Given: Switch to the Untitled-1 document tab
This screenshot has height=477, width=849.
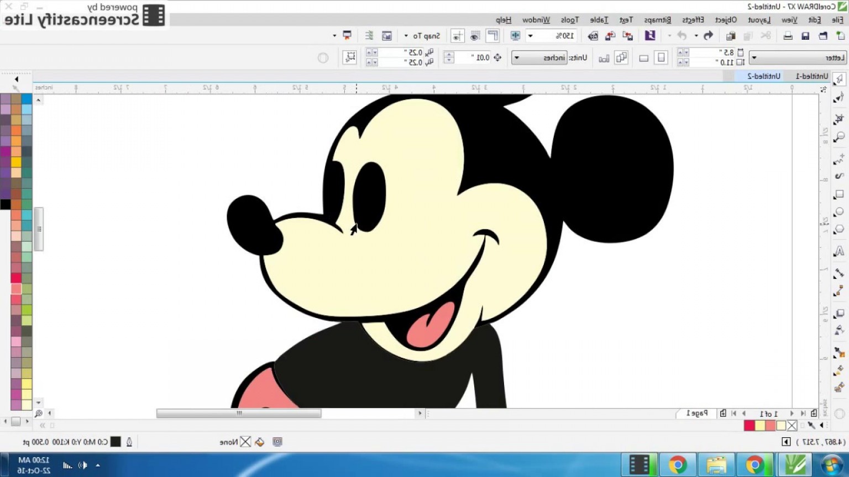Looking at the screenshot, I should 812,76.
